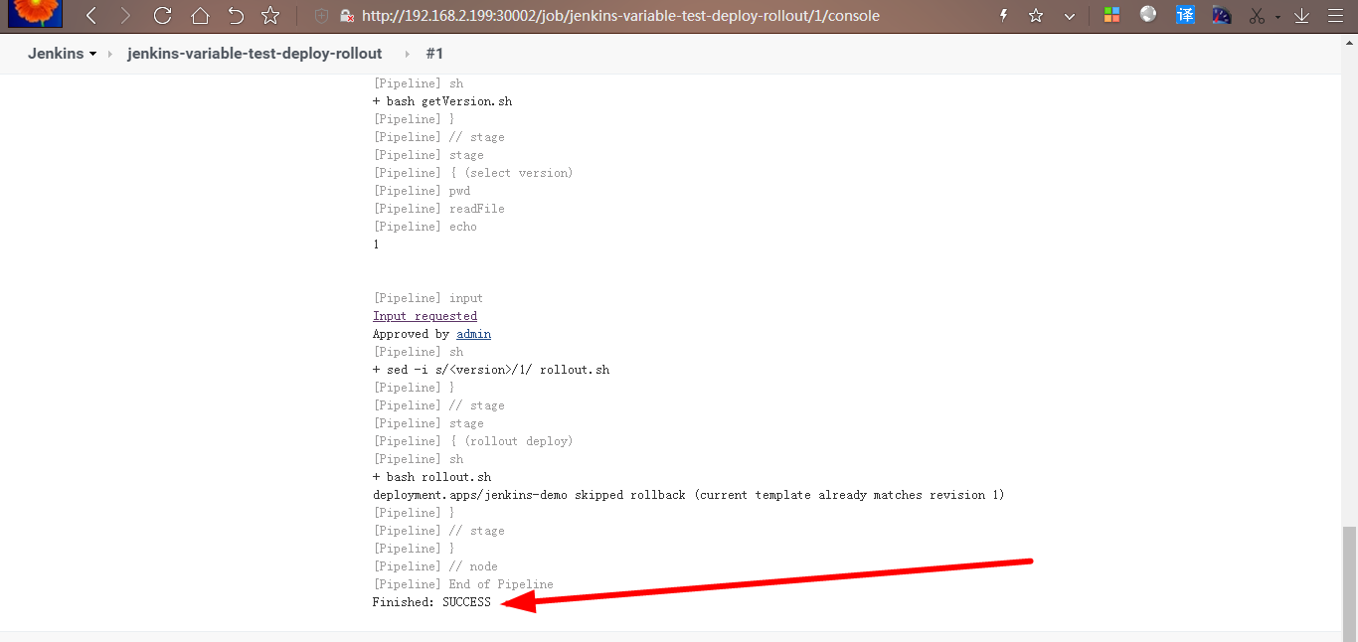1358x642 pixels.
Task: Open downloads arrow icon
Action: click(1301, 16)
